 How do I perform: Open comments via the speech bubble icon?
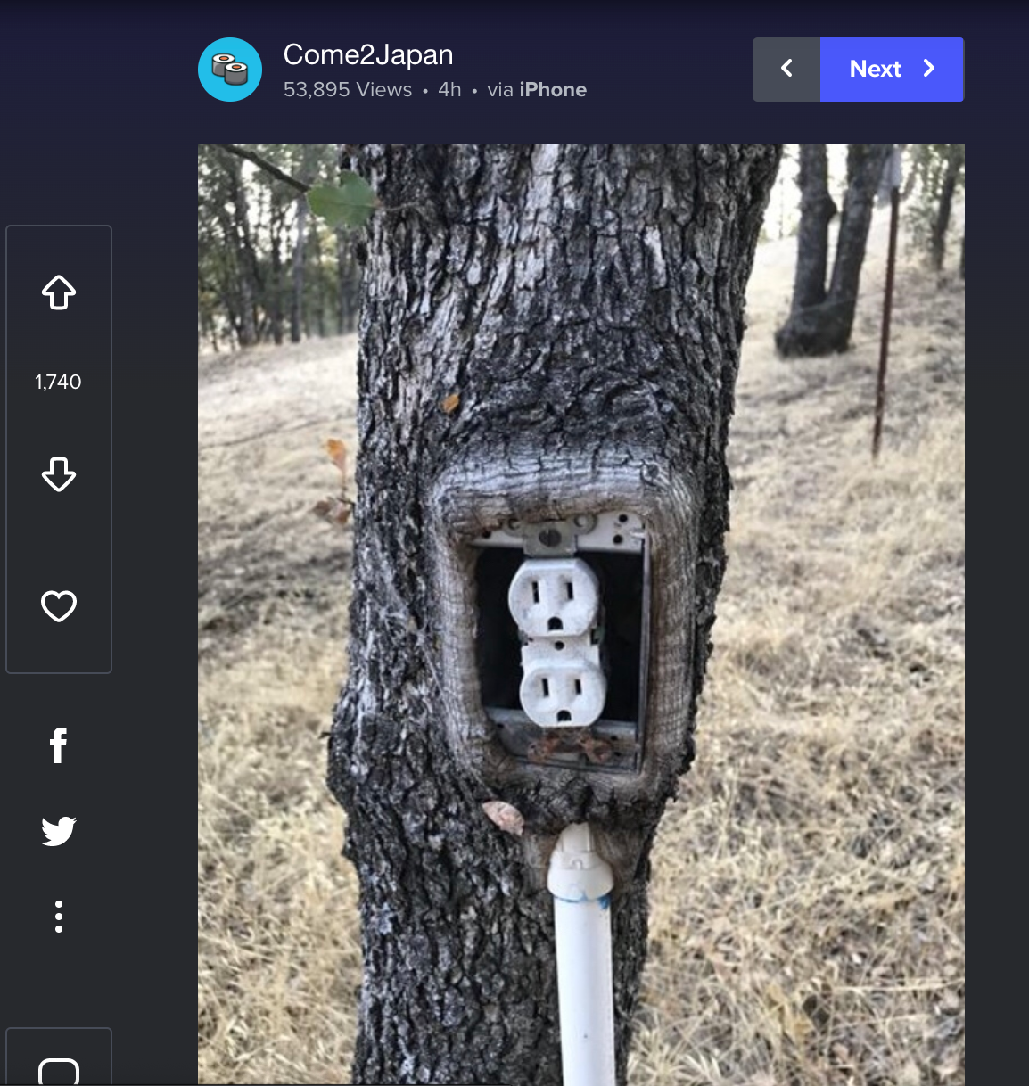59,1070
